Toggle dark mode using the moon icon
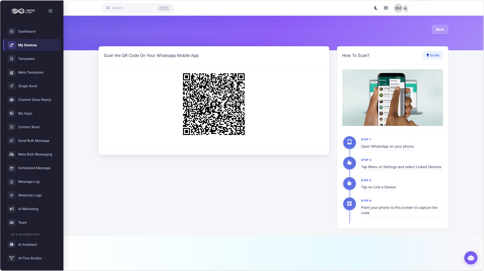The width and height of the screenshot is (484, 271). click(376, 8)
